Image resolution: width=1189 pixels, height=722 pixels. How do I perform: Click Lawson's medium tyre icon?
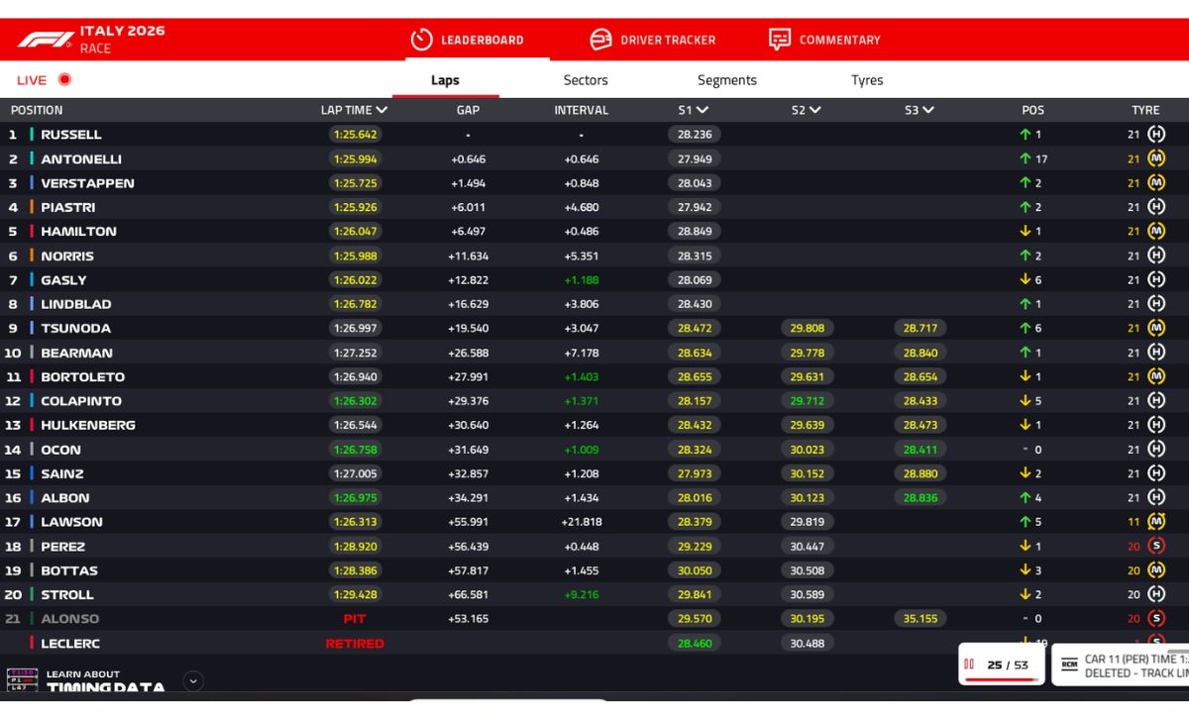tap(1156, 522)
